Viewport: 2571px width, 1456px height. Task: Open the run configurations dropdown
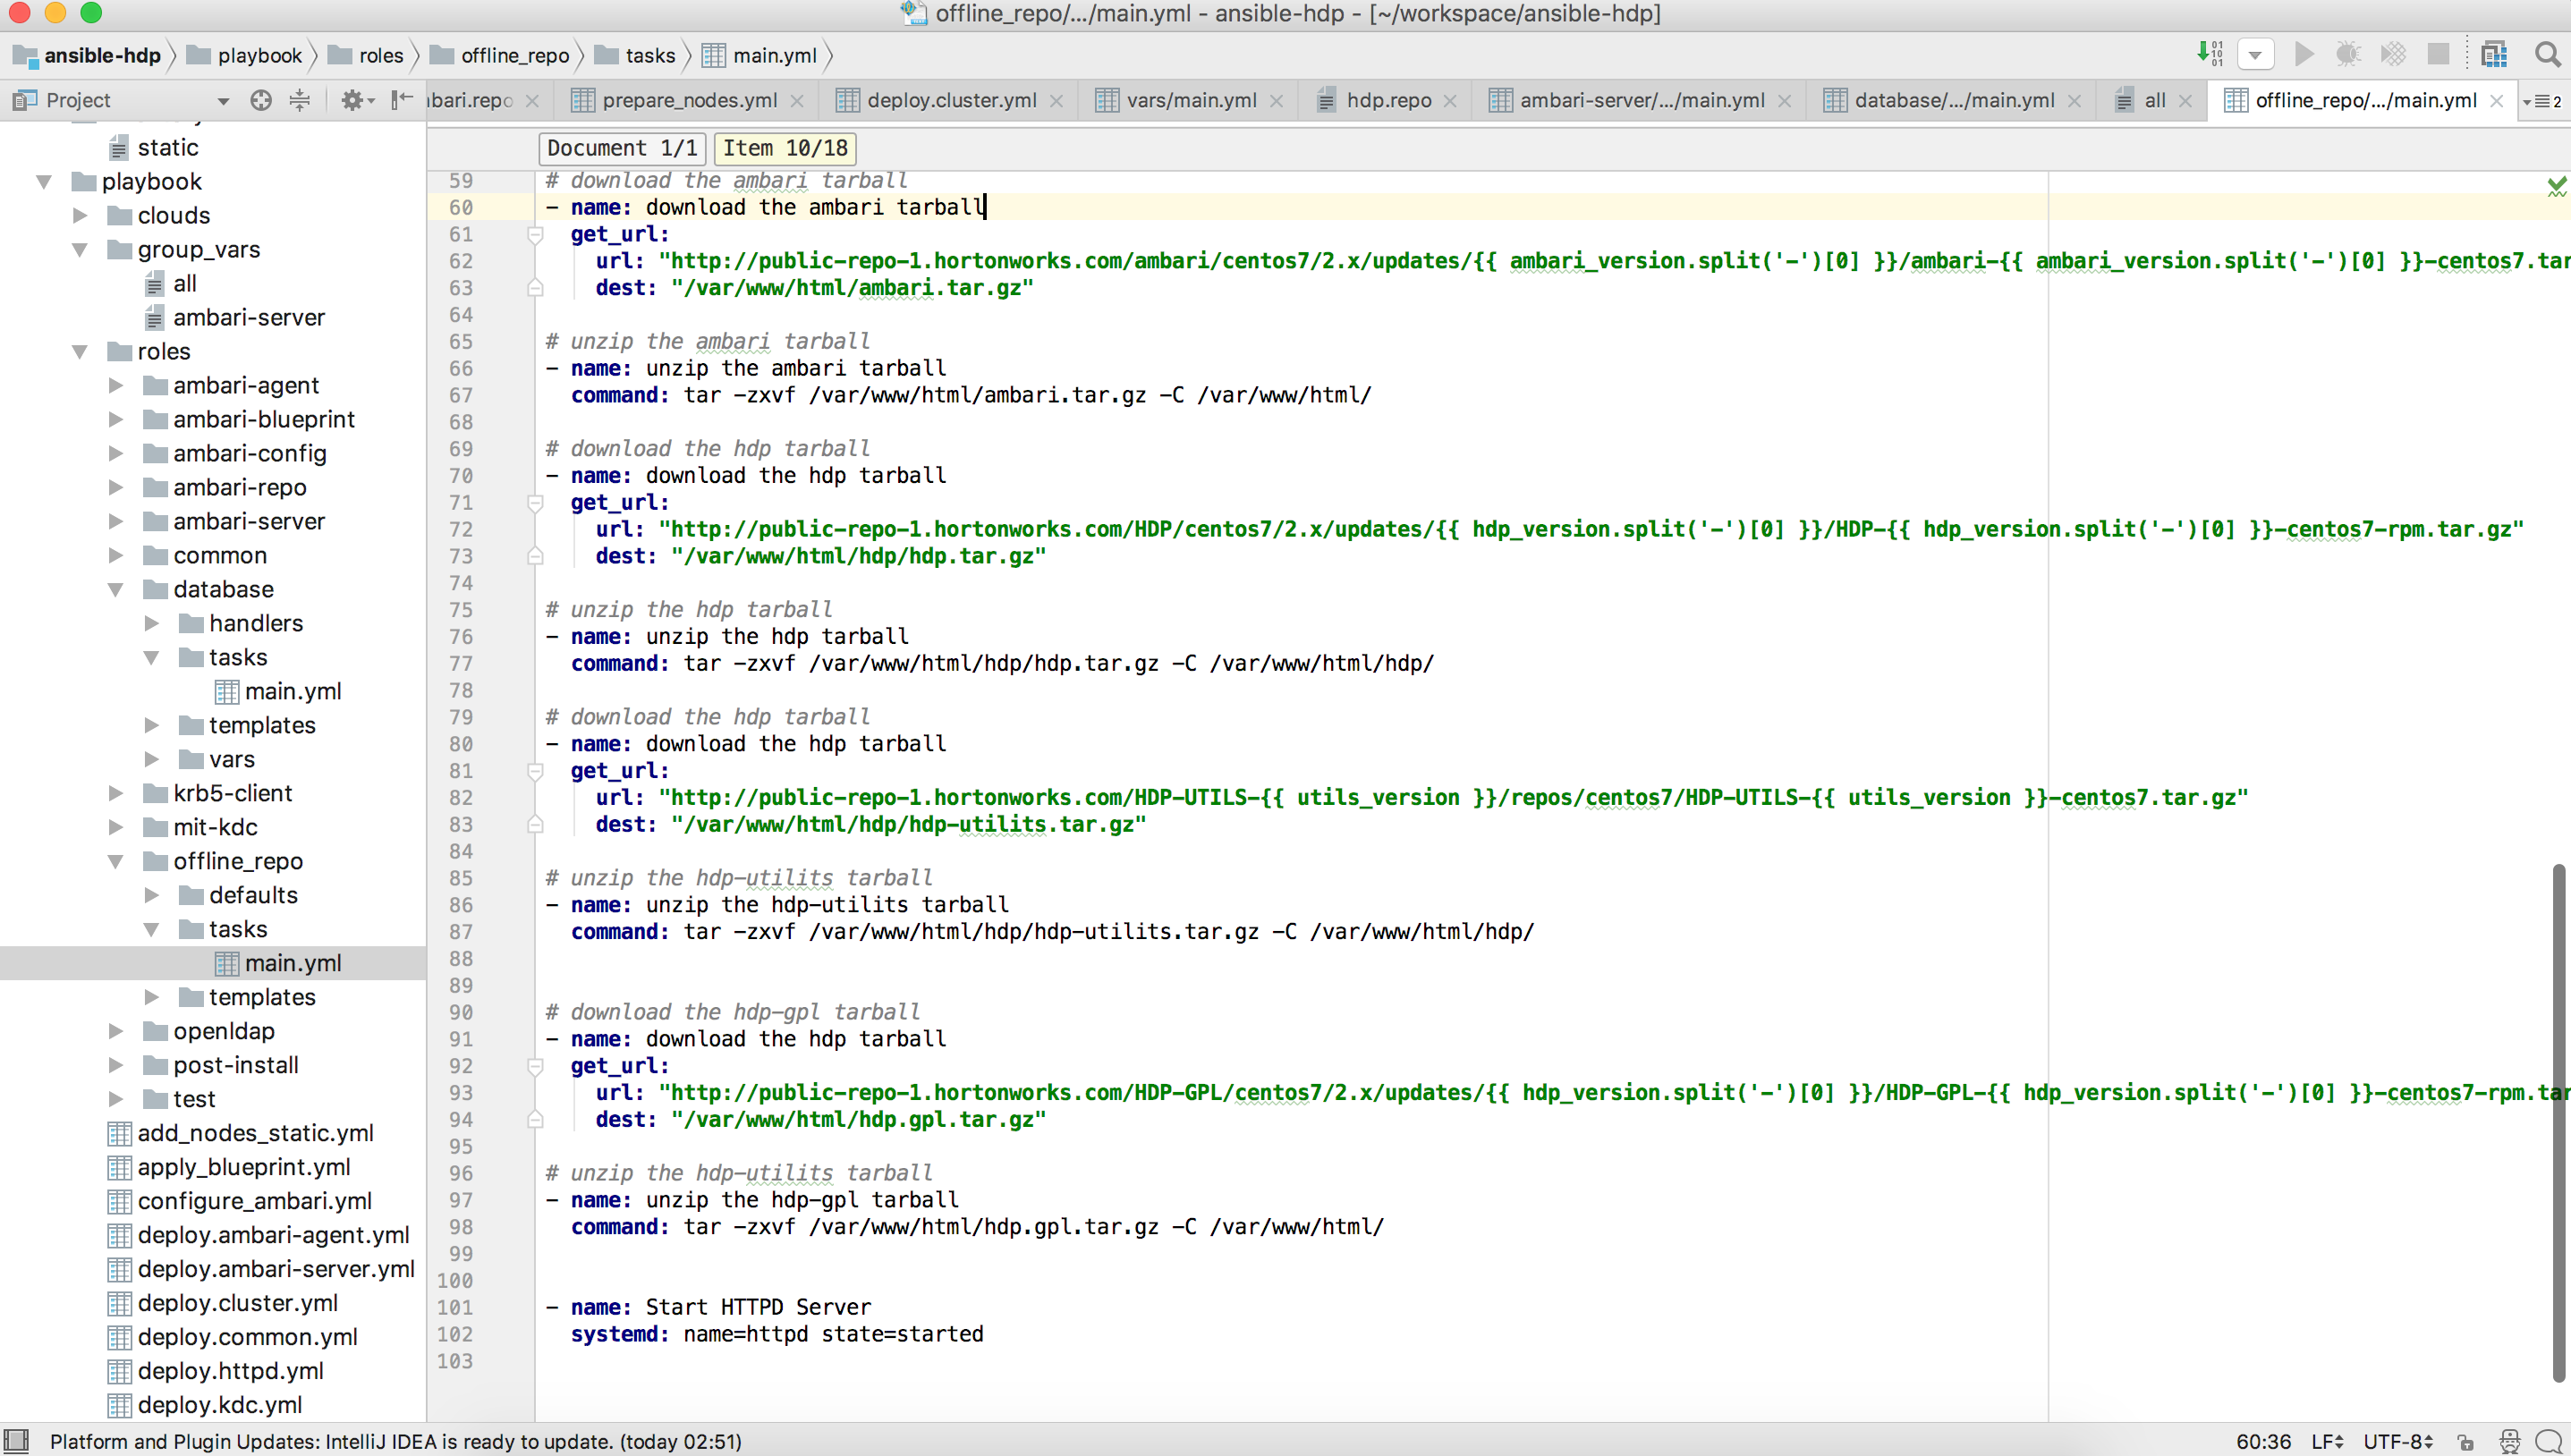pos(2256,54)
